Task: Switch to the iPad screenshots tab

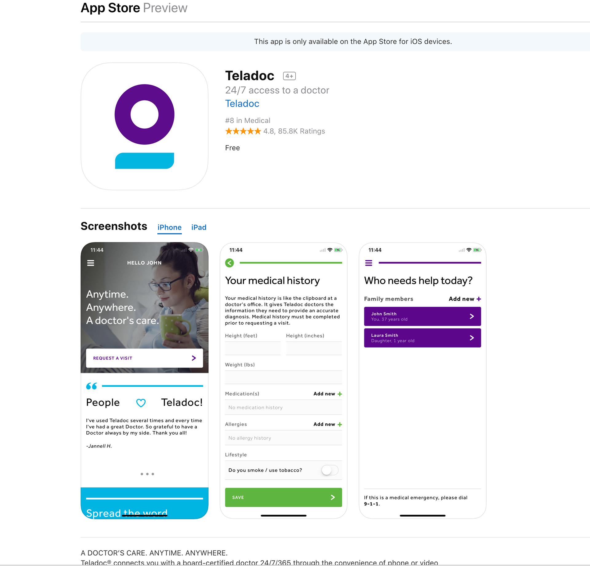Action: pos(199,228)
